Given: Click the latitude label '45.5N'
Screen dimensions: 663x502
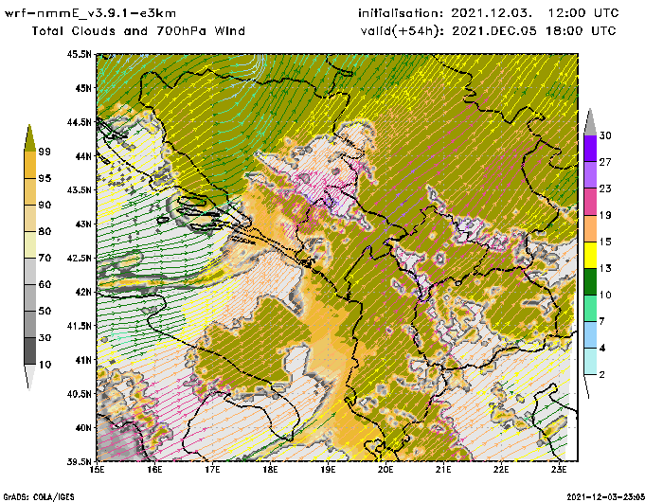Looking at the screenshot, I should (79, 54).
